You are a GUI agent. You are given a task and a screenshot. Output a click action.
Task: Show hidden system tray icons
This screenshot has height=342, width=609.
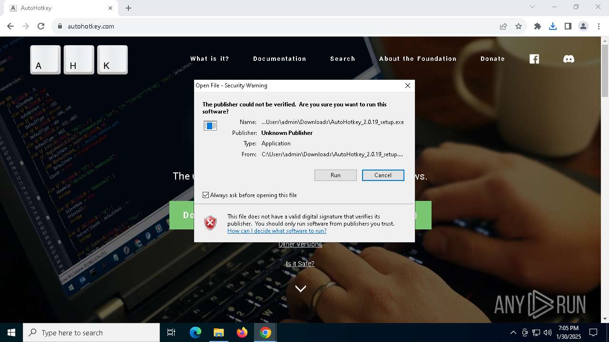pyautogui.click(x=513, y=332)
